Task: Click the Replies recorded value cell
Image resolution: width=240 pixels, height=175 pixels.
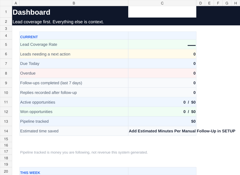Action: pyautogui.click(x=162, y=92)
